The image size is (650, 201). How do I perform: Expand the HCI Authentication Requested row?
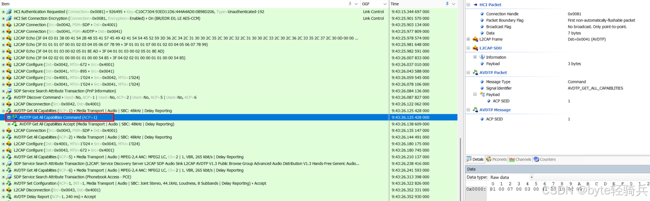(x=3, y=12)
